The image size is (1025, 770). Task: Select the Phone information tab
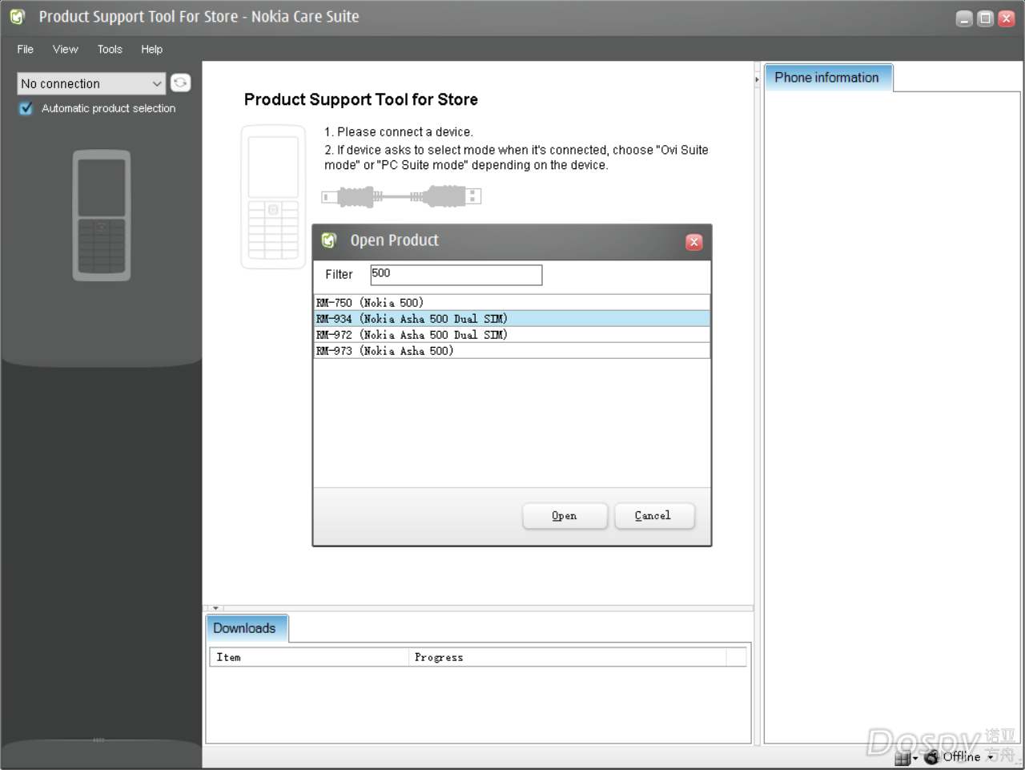click(829, 78)
